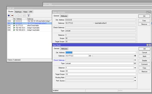The width and height of the screenshot is (152, 94).
Task: Select the 192.168.22.0 bridge1 reachable row
Action: (x=30, y=30)
